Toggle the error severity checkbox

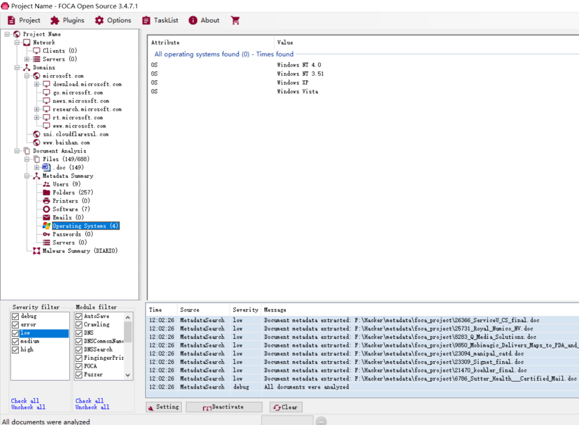click(x=16, y=325)
